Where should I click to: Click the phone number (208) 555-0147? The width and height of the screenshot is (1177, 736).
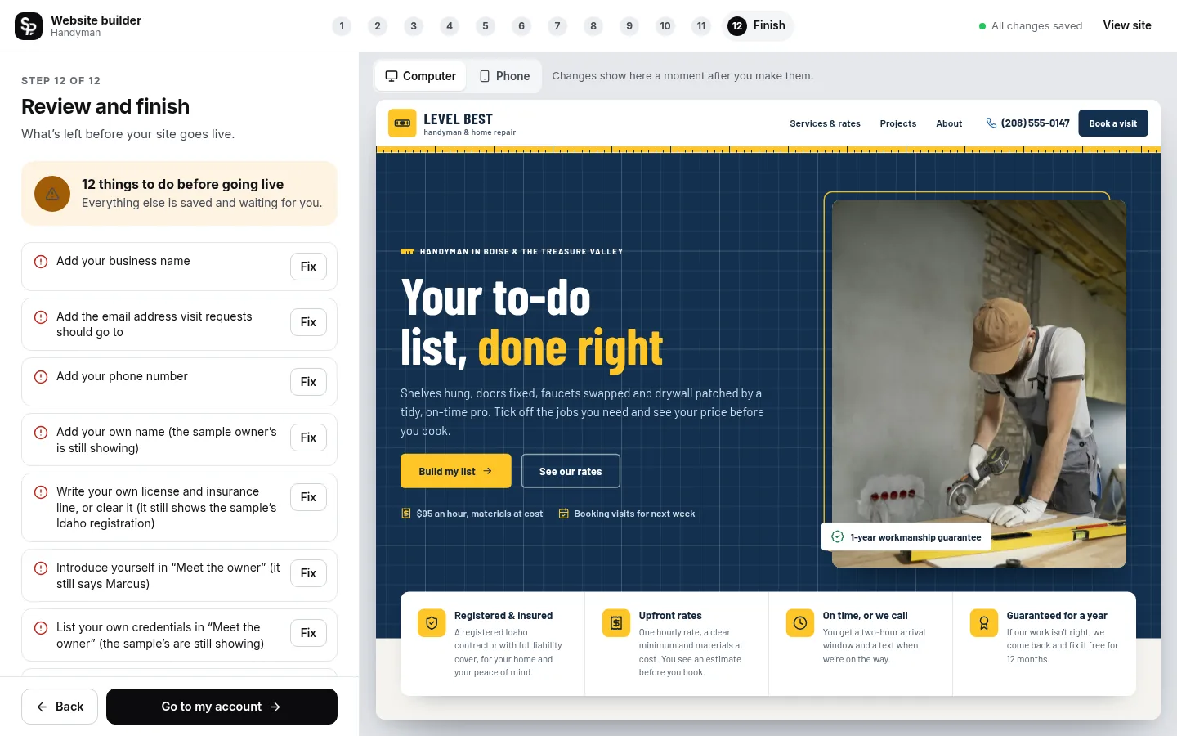(x=1027, y=123)
